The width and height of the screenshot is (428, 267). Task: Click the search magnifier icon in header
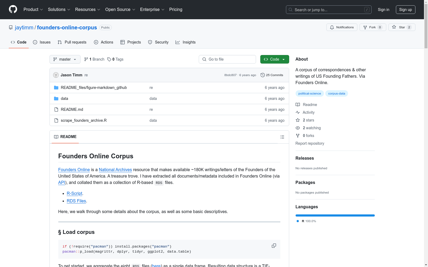pos(291,10)
